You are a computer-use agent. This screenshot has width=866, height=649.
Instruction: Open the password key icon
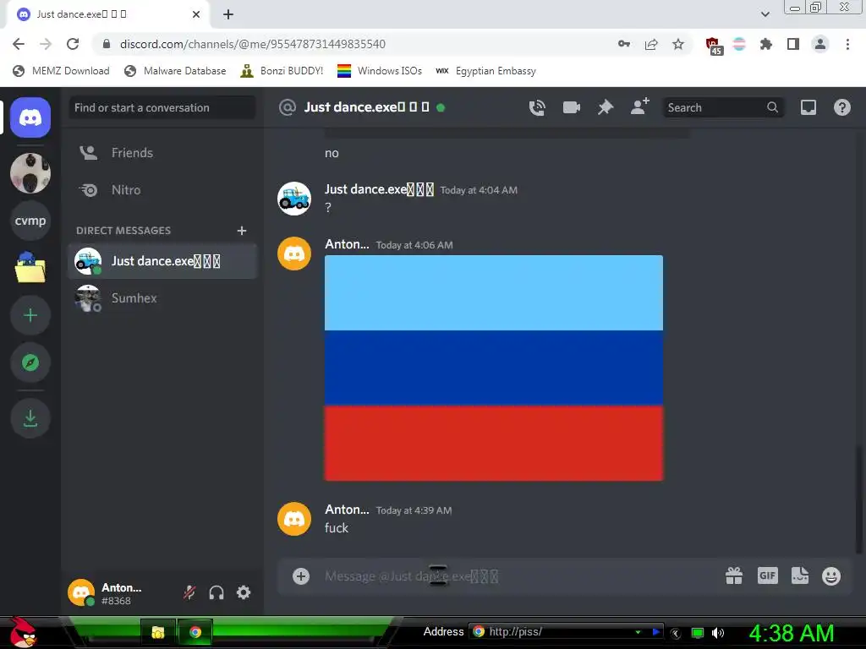[624, 44]
